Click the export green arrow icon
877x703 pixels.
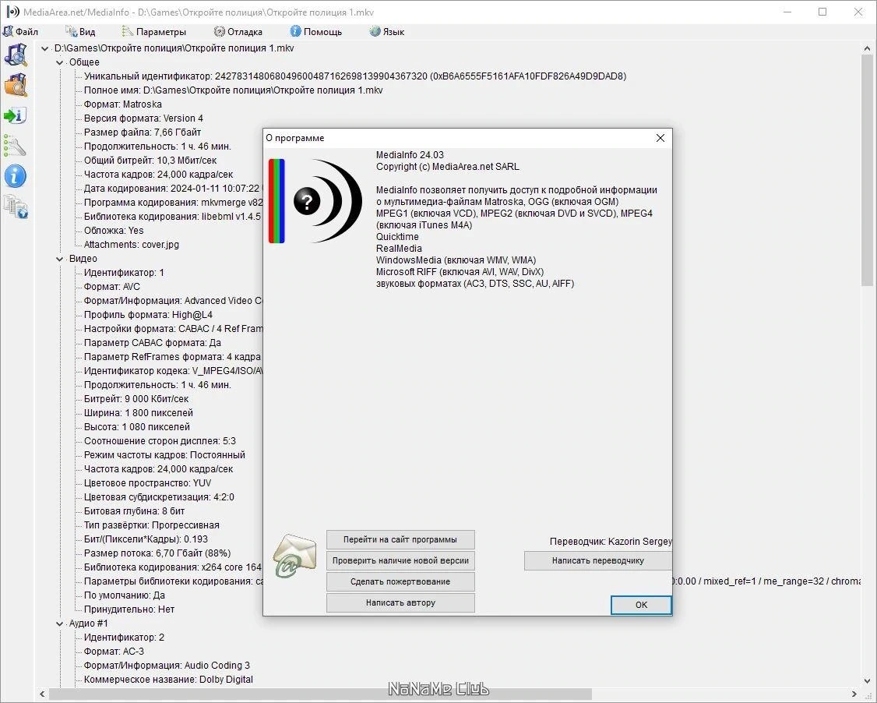15,116
